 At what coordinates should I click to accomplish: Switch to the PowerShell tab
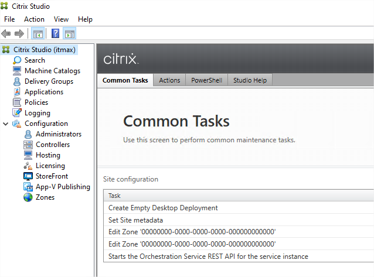point(206,80)
